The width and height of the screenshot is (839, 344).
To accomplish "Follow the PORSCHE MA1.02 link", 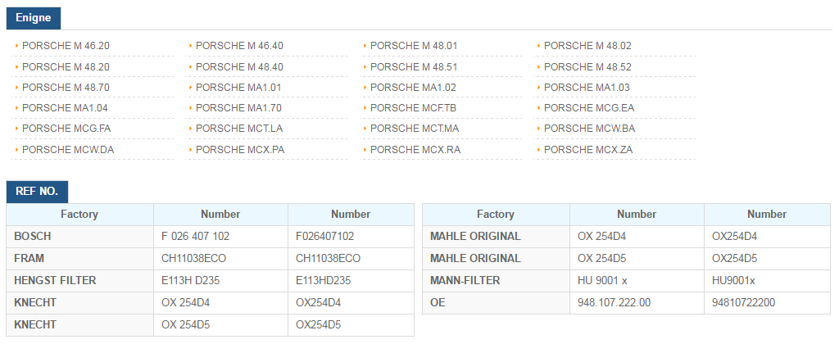I will (x=413, y=87).
